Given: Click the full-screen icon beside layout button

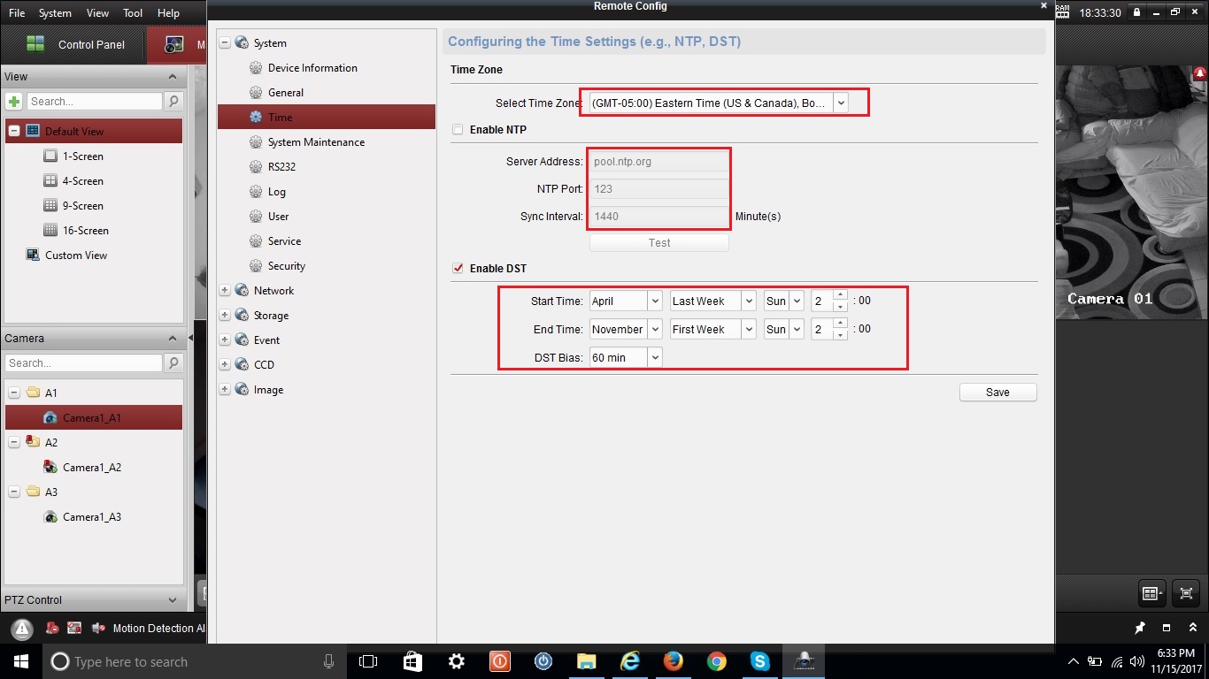Looking at the screenshot, I should click(1187, 593).
